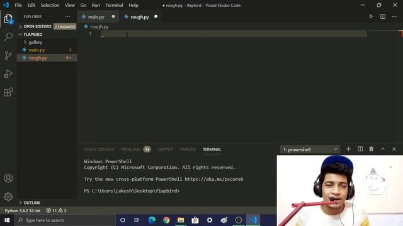The width and height of the screenshot is (403, 226).
Task: Open Explorer views and more actions ellipsis
Action: [x=67, y=16]
